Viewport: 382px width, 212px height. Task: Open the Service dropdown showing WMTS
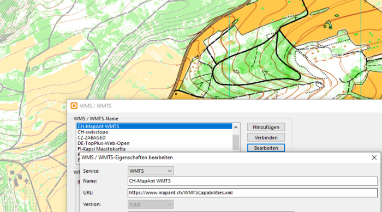[x=151, y=171]
